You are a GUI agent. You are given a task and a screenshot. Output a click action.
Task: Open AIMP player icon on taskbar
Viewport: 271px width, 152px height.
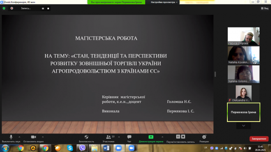tap(33, 148)
